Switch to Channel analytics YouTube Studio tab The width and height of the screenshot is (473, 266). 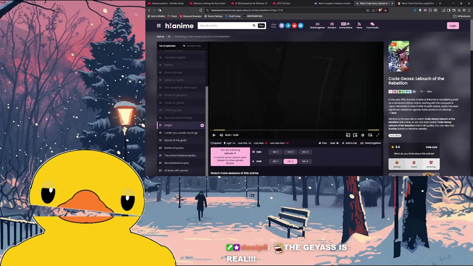click(166, 3)
